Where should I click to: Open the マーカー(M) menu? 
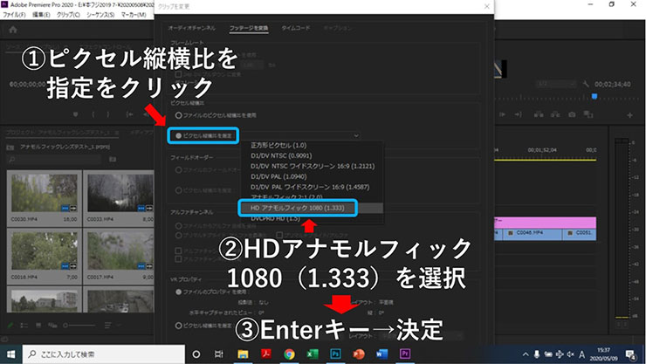point(134,15)
